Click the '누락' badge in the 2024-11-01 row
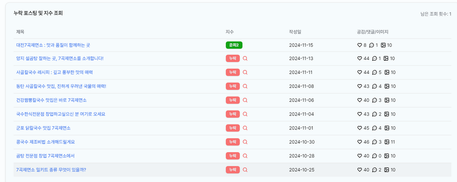The image size is (457, 182). pos(233,128)
